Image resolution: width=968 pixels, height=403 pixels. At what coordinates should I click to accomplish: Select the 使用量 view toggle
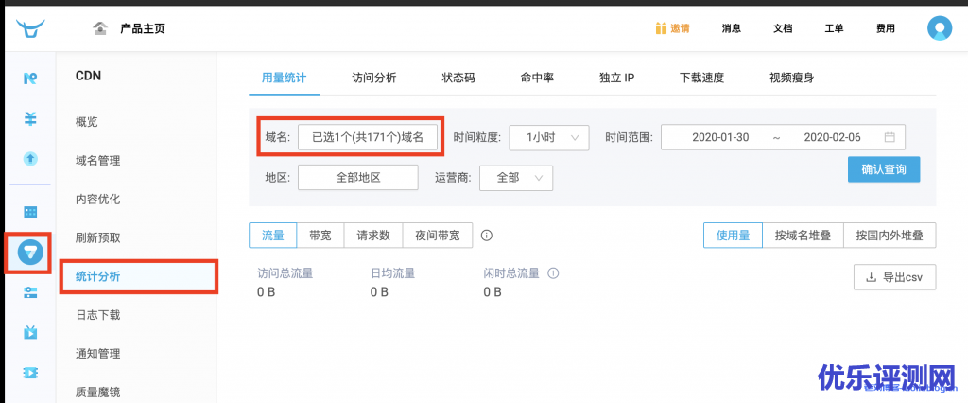734,236
